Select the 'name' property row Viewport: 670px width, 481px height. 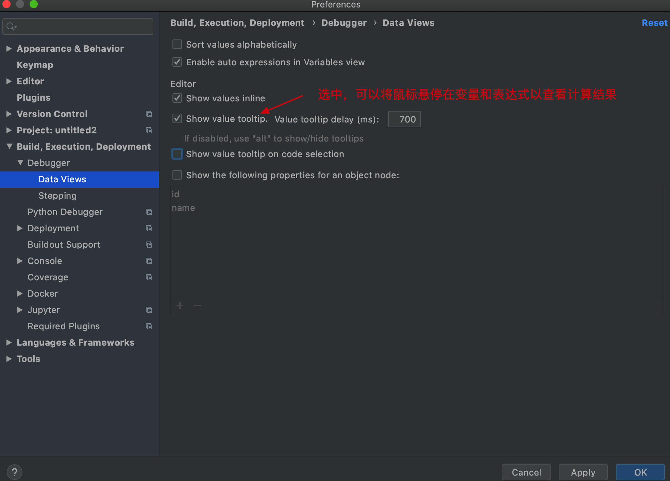click(x=417, y=208)
